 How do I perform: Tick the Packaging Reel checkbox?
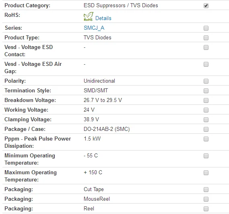[x=206, y=209]
